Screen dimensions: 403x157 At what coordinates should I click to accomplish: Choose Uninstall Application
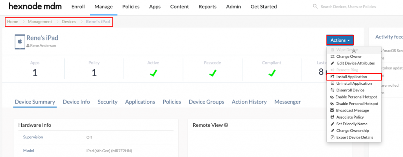click(x=354, y=83)
